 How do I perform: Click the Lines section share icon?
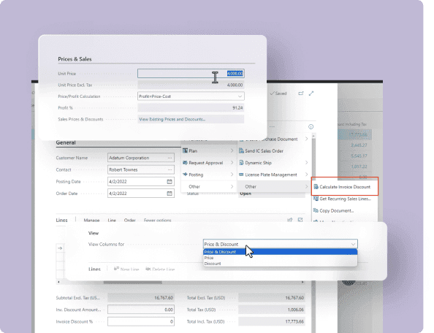click(290, 220)
